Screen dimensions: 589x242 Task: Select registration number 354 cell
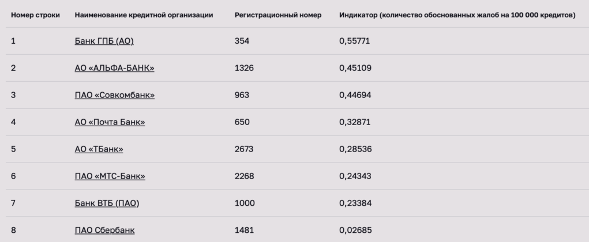[x=242, y=41]
